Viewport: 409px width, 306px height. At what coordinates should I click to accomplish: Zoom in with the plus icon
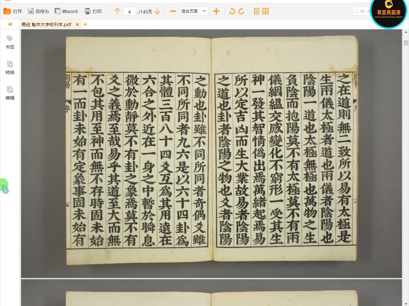(216, 11)
